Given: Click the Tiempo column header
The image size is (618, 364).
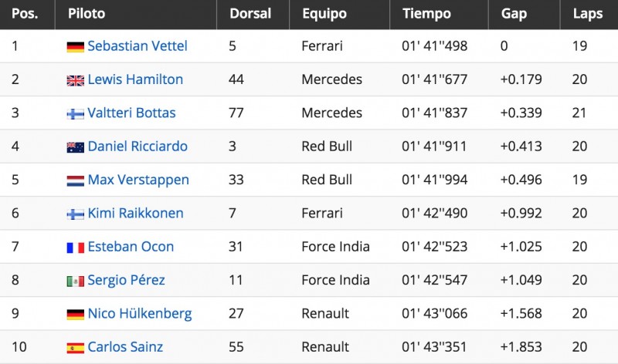Looking at the screenshot, I should click(423, 14).
